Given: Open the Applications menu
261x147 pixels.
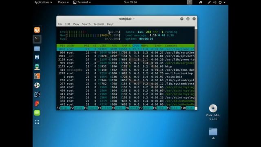Looking at the screenshot, I should pos(43,2).
